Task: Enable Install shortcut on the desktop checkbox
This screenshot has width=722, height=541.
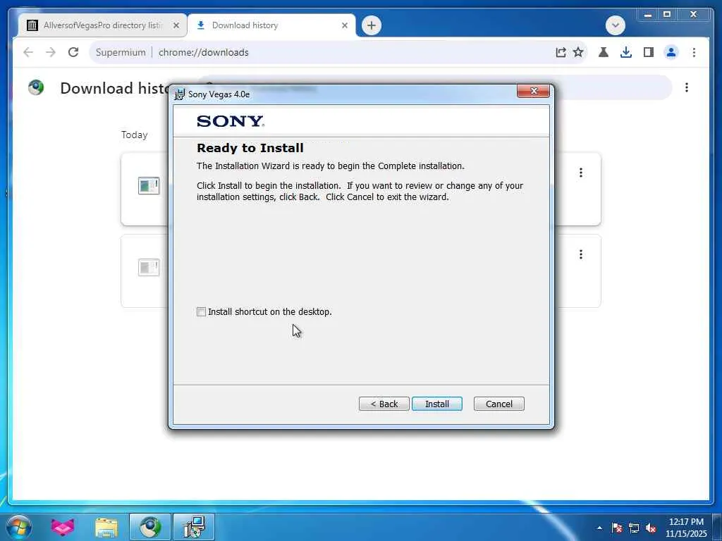Action: pyautogui.click(x=201, y=312)
